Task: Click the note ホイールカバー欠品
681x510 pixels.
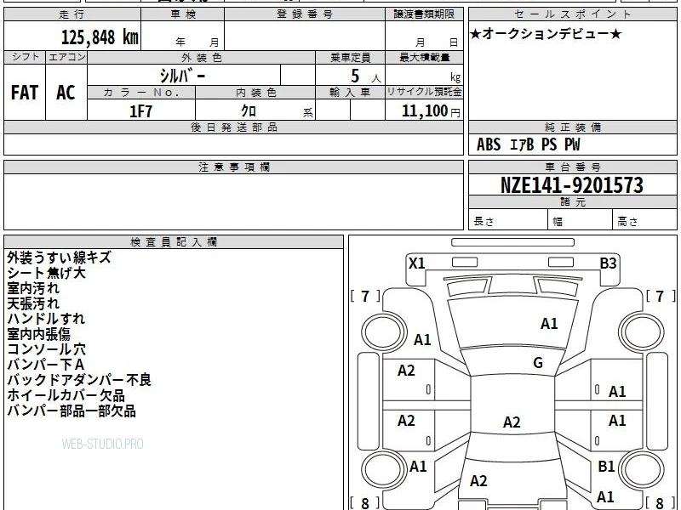Action: point(66,395)
